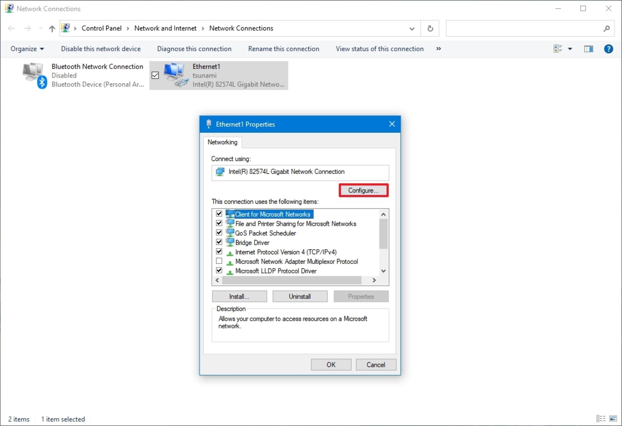Enable Microsoft Network Adapter Multiplexor Protocol
Screen dimensions: 622x426
[219, 261]
